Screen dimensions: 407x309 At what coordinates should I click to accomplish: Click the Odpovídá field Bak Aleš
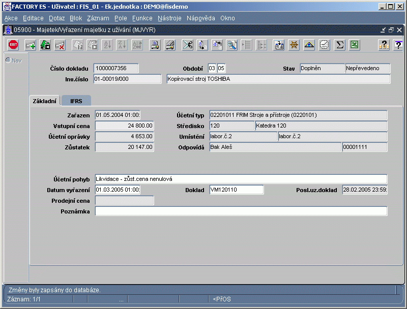(275, 147)
